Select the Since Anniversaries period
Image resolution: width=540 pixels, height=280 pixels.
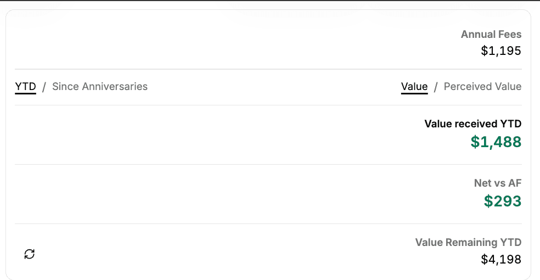pyautogui.click(x=100, y=86)
